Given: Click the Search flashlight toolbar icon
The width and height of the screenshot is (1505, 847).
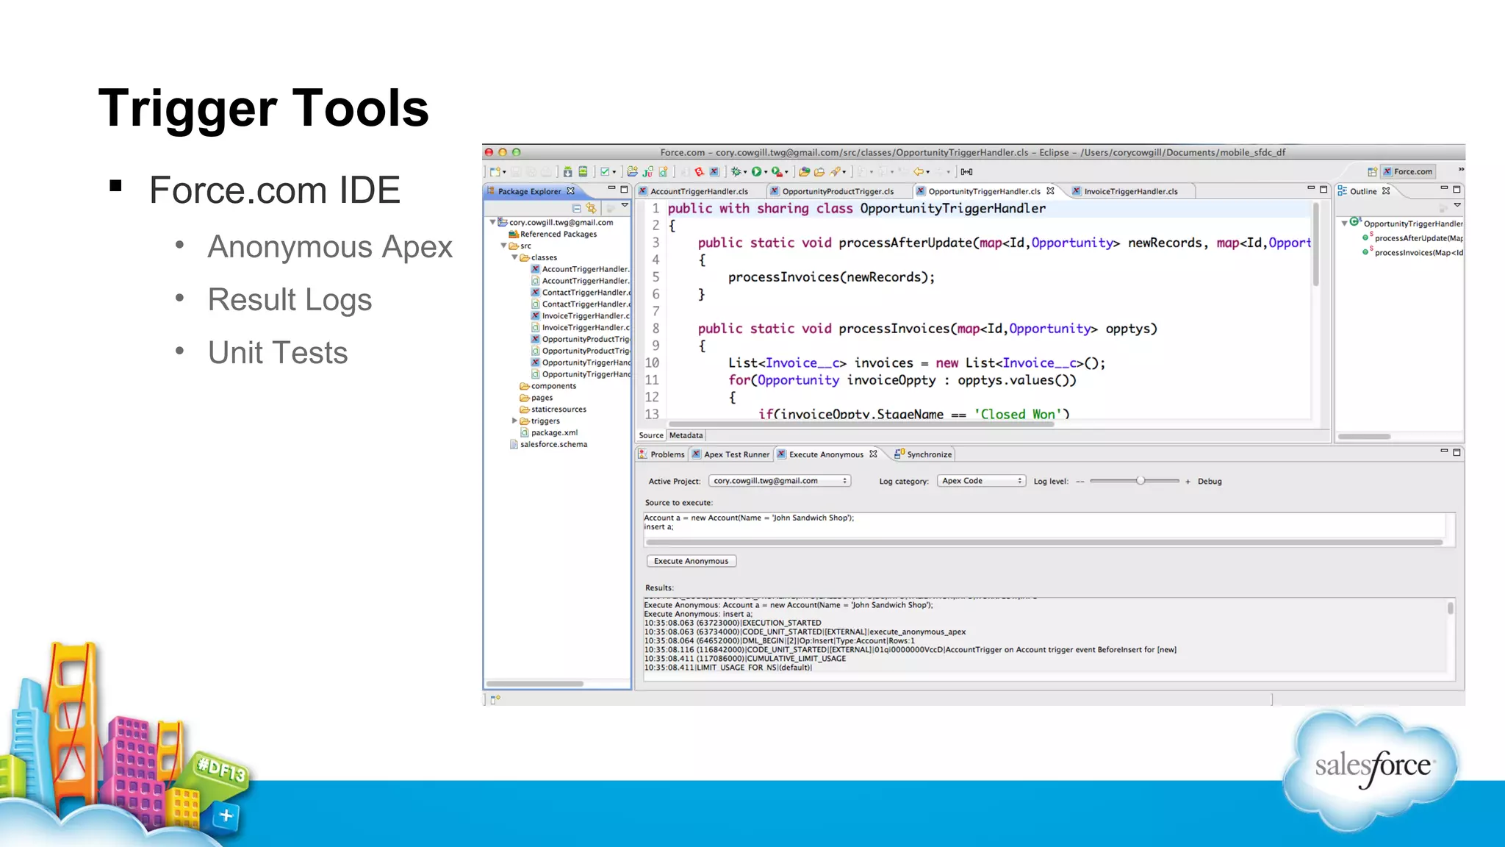Looking at the screenshot, I should click(x=835, y=172).
